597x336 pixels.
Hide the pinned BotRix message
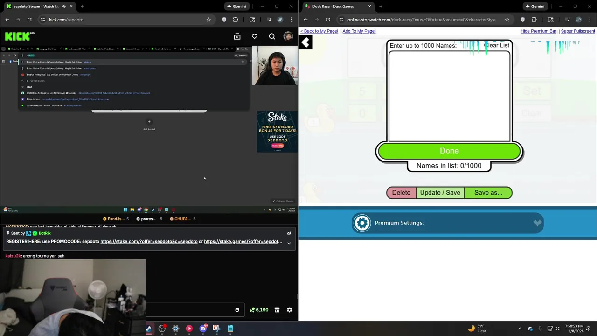(x=289, y=233)
